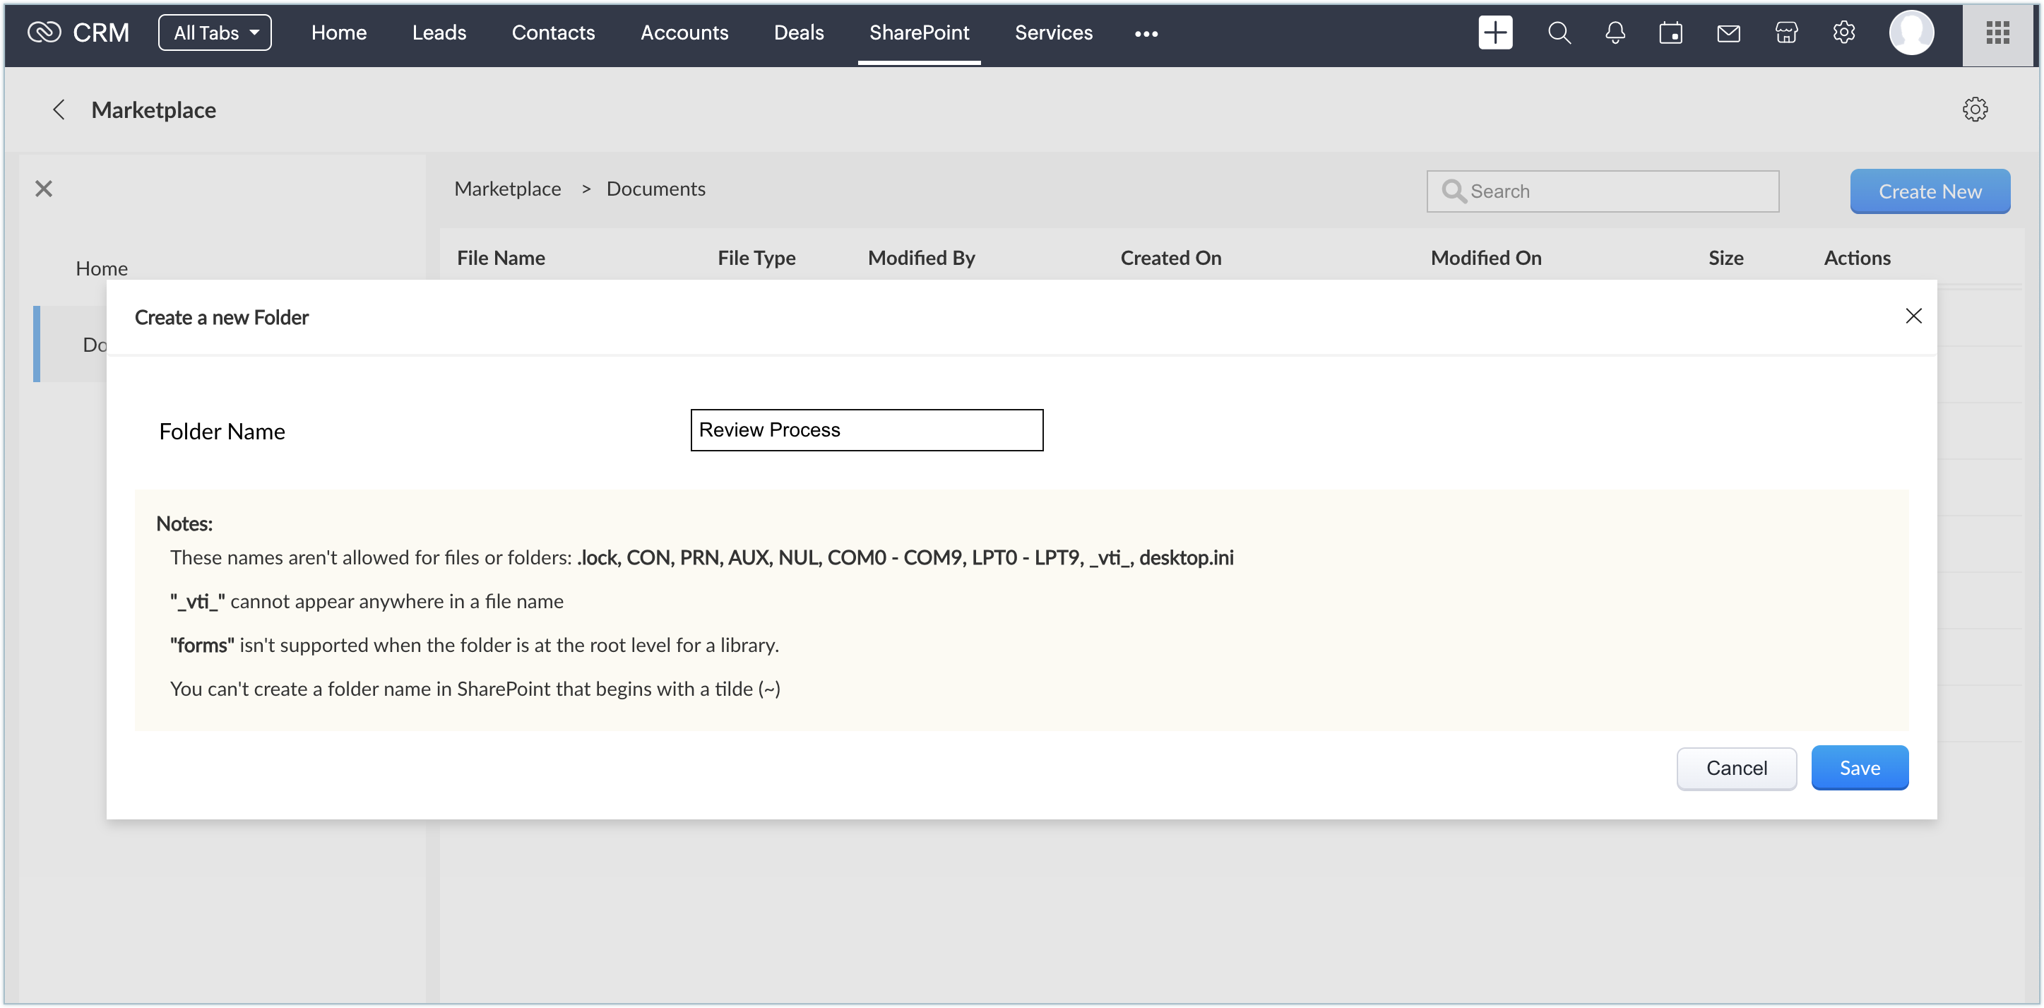Open the calendar icon in top bar
The width and height of the screenshot is (2044, 1008).
[1670, 32]
